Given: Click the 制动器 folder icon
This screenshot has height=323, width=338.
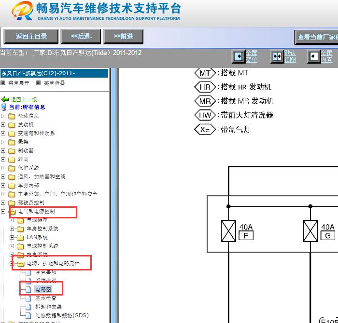Looking at the screenshot, I should (12, 151).
